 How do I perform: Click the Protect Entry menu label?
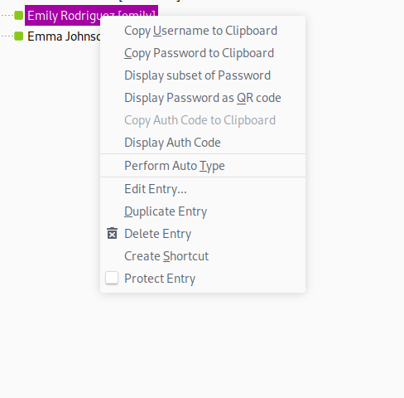[x=160, y=279]
